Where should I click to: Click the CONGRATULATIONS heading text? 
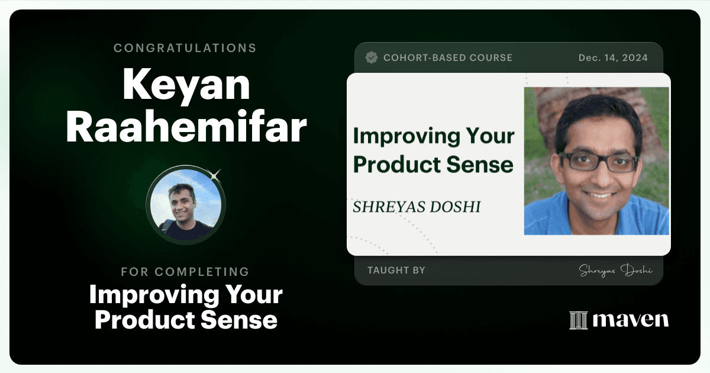click(185, 48)
